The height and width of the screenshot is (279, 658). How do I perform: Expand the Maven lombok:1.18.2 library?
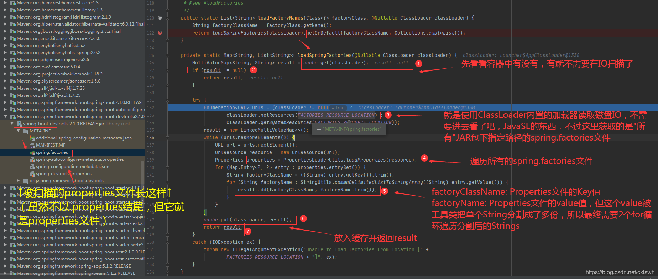pos(5,74)
